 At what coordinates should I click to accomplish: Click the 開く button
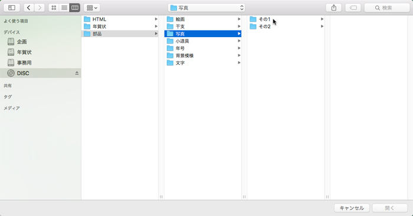tap(390, 208)
